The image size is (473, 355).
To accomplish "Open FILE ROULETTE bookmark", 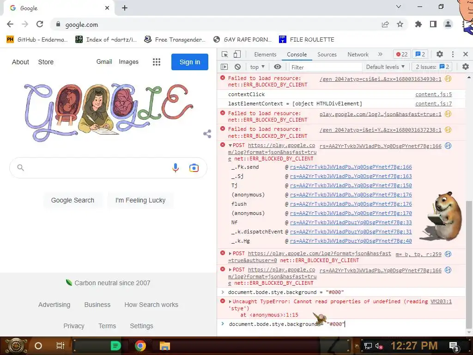I will pos(307,40).
